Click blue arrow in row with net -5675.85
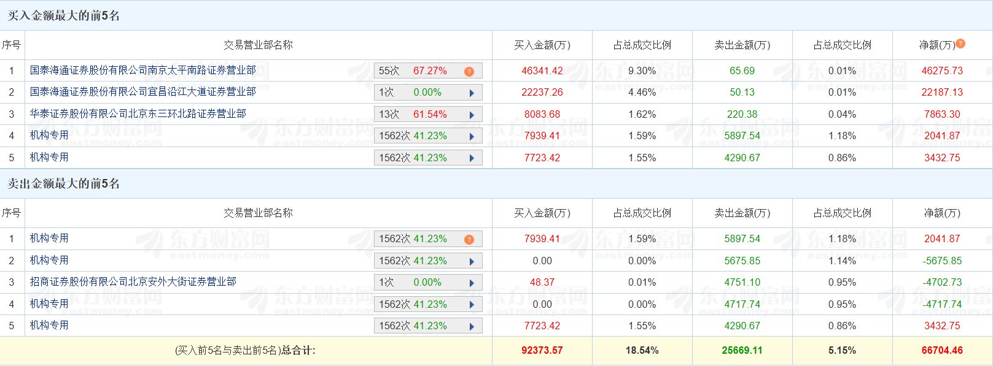This screenshot has width=993, height=366. 472,261
